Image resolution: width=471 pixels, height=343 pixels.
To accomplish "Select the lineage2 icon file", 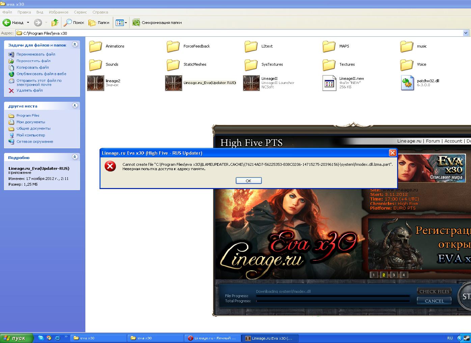I will coord(95,83).
